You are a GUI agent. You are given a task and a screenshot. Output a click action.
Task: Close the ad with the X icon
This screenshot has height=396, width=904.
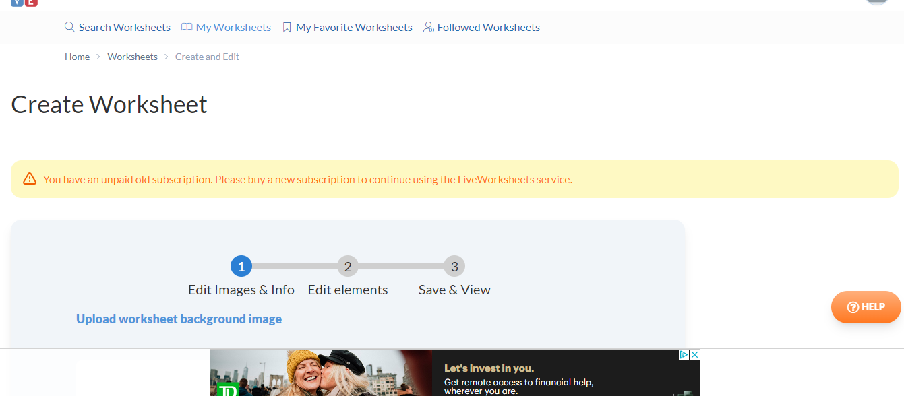click(x=694, y=354)
